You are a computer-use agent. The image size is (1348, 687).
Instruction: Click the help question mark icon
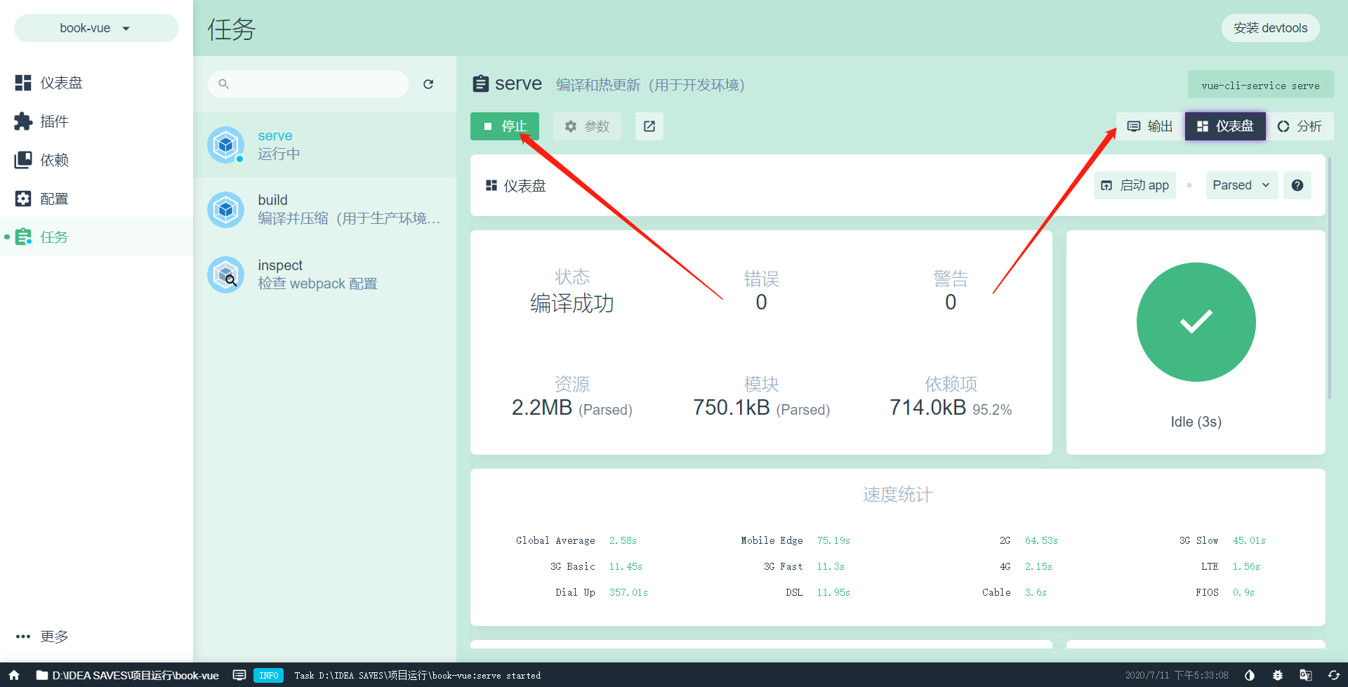coord(1297,185)
